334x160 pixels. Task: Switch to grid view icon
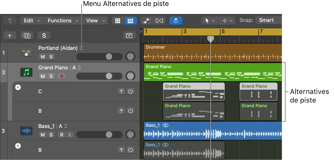pos(118,21)
